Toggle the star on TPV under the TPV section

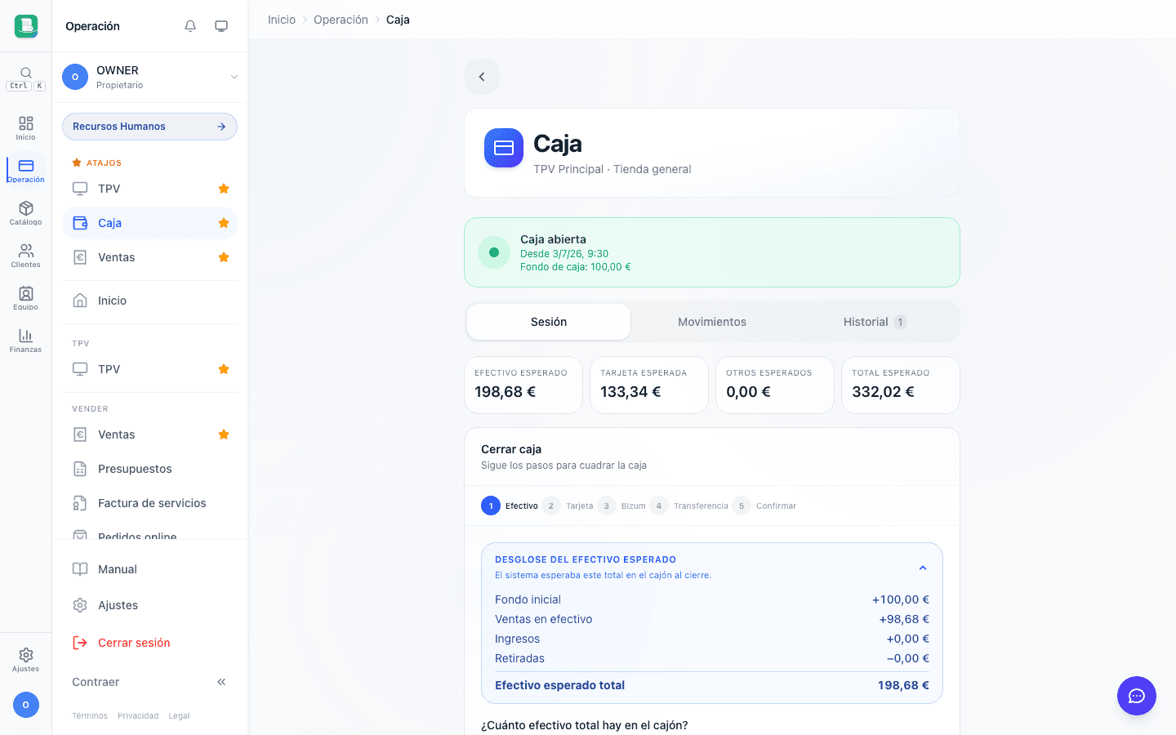pyautogui.click(x=224, y=369)
